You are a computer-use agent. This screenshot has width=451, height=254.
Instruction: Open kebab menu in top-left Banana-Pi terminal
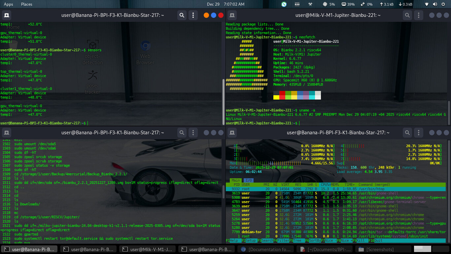click(x=193, y=15)
